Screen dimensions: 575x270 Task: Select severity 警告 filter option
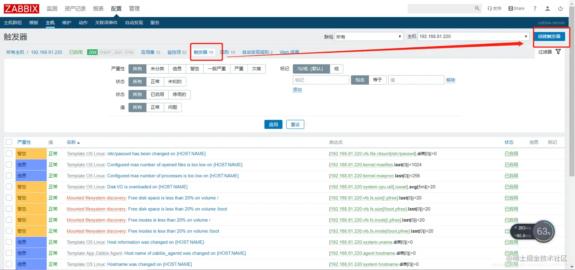(195, 69)
